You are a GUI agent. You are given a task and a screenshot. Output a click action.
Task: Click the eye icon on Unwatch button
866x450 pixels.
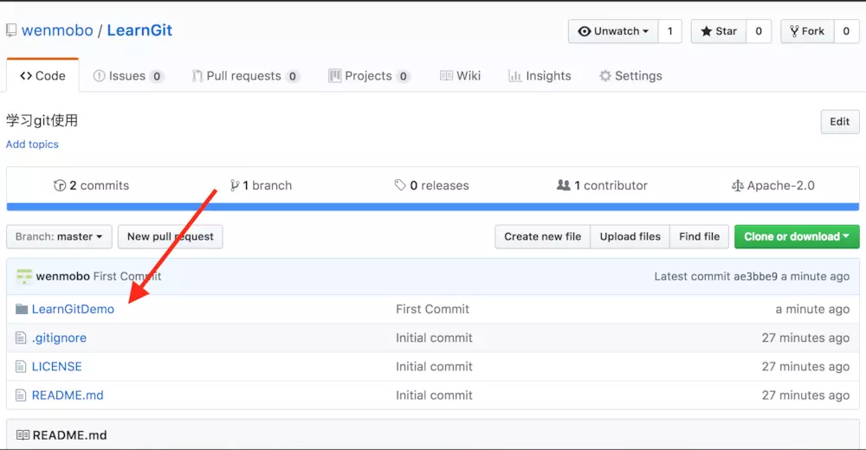pos(585,31)
